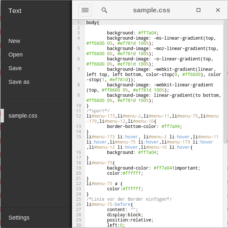
Task: Pick Save as in the sidebar
Action: 19,82
